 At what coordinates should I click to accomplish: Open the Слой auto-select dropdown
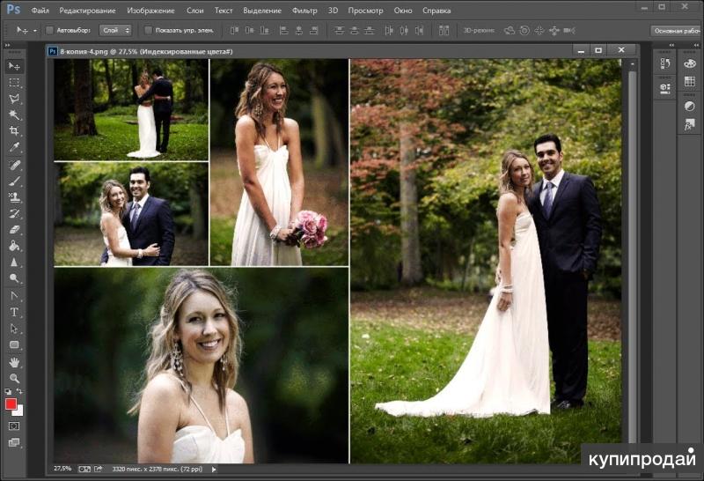[x=115, y=30]
